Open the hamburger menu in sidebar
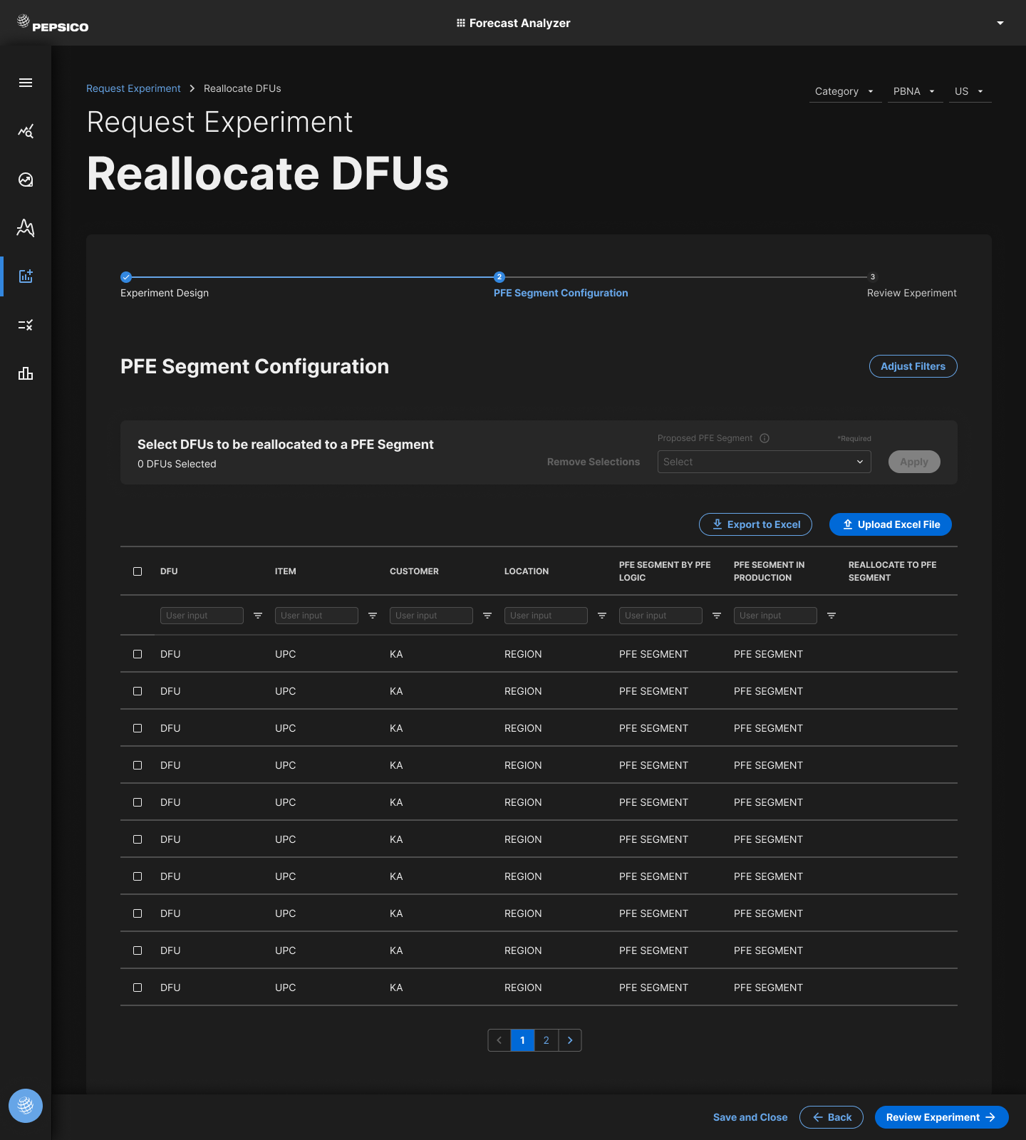The height and width of the screenshot is (1140, 1026). (26, 83)
